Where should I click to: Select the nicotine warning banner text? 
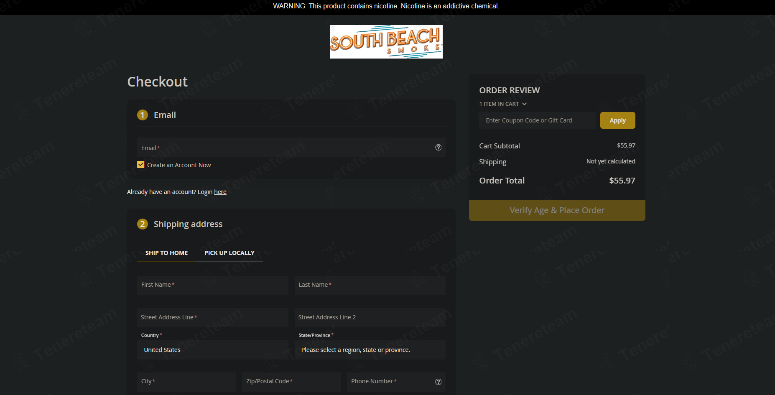(x=386, y=6)
